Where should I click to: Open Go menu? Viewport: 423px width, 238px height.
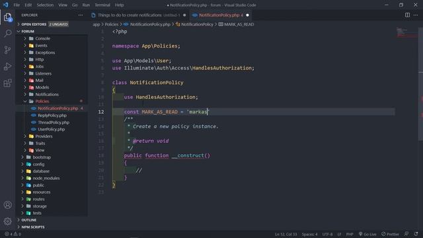(75, 5)
